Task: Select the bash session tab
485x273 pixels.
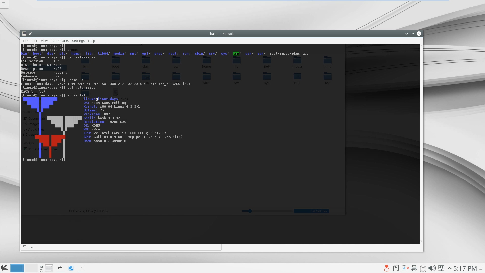Action: point(30,247)
